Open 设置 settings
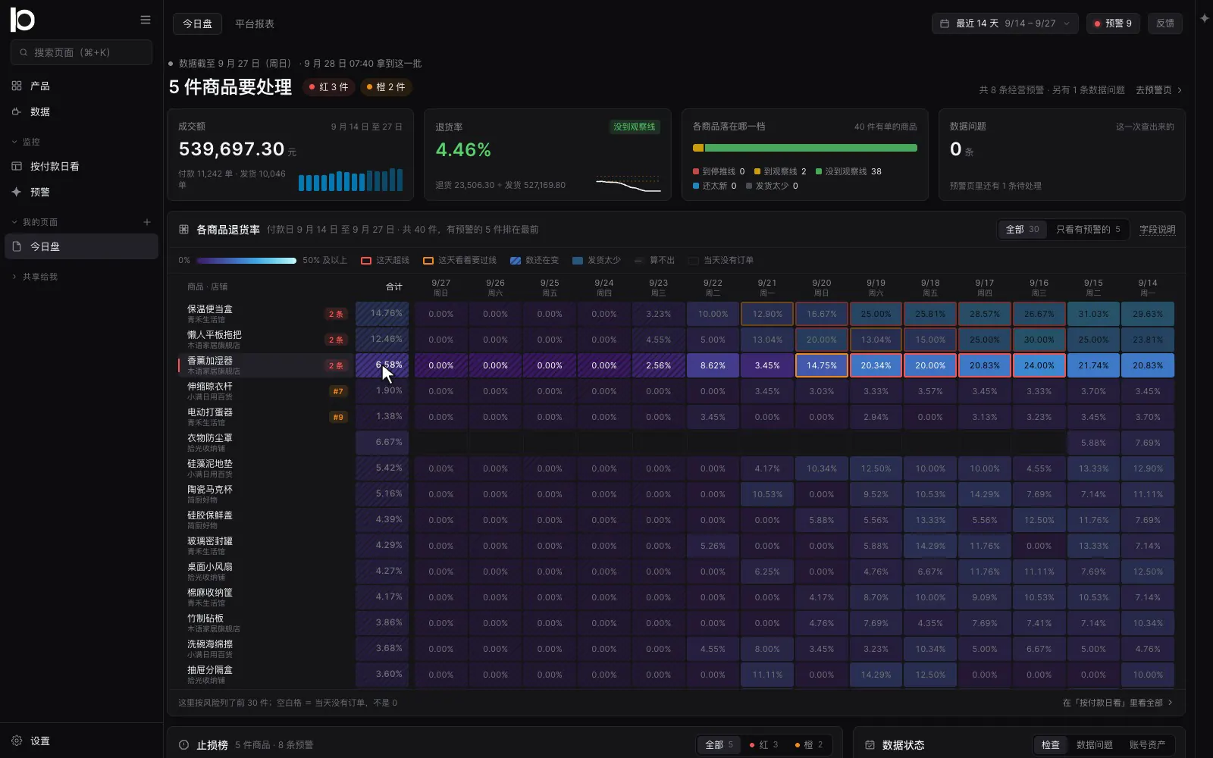 pos(81,741)
